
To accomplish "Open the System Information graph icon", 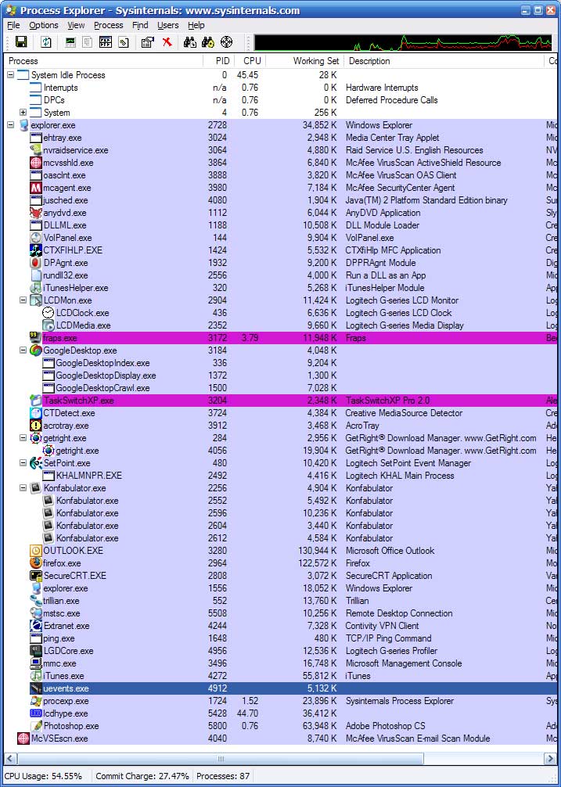I will pos(71,41).
